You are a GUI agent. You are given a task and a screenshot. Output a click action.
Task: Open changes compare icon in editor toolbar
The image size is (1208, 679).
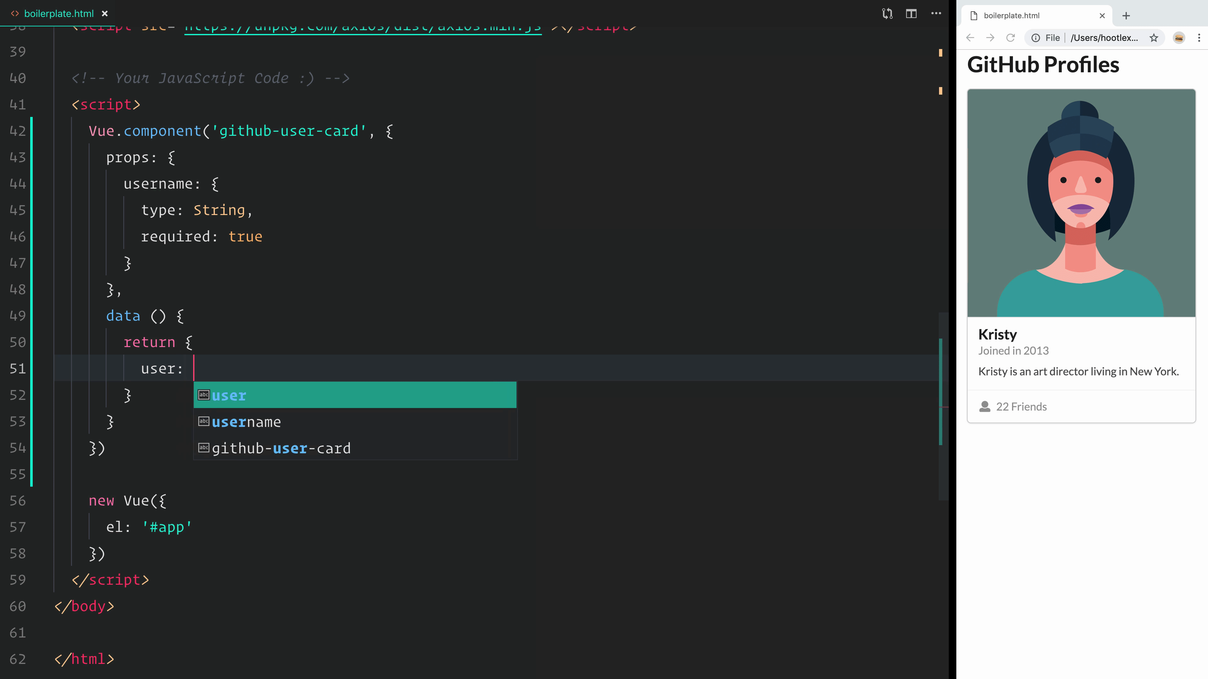click(x=887, y=14)
